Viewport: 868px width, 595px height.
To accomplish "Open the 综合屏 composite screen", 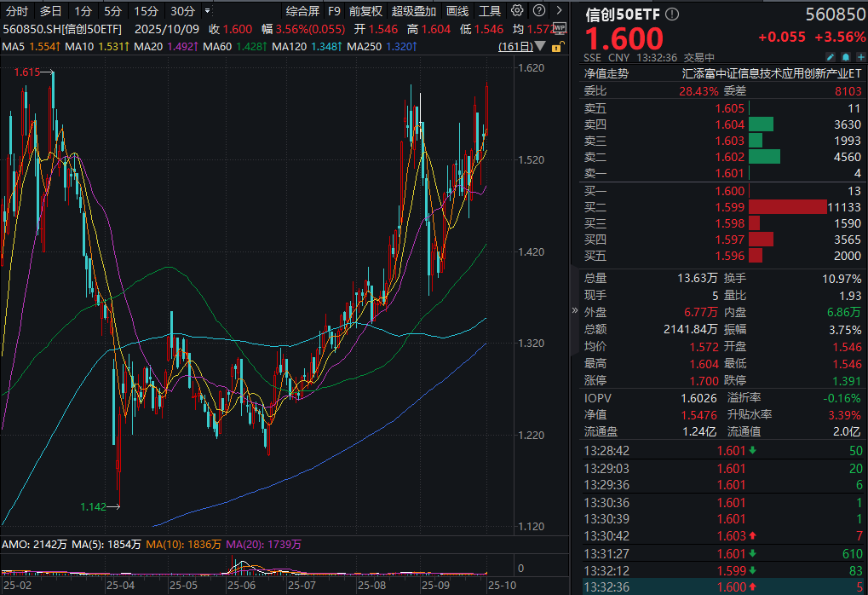I will click(302, 11).
